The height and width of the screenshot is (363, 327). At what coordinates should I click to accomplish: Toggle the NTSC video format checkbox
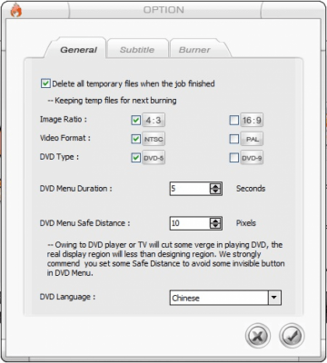136,139
